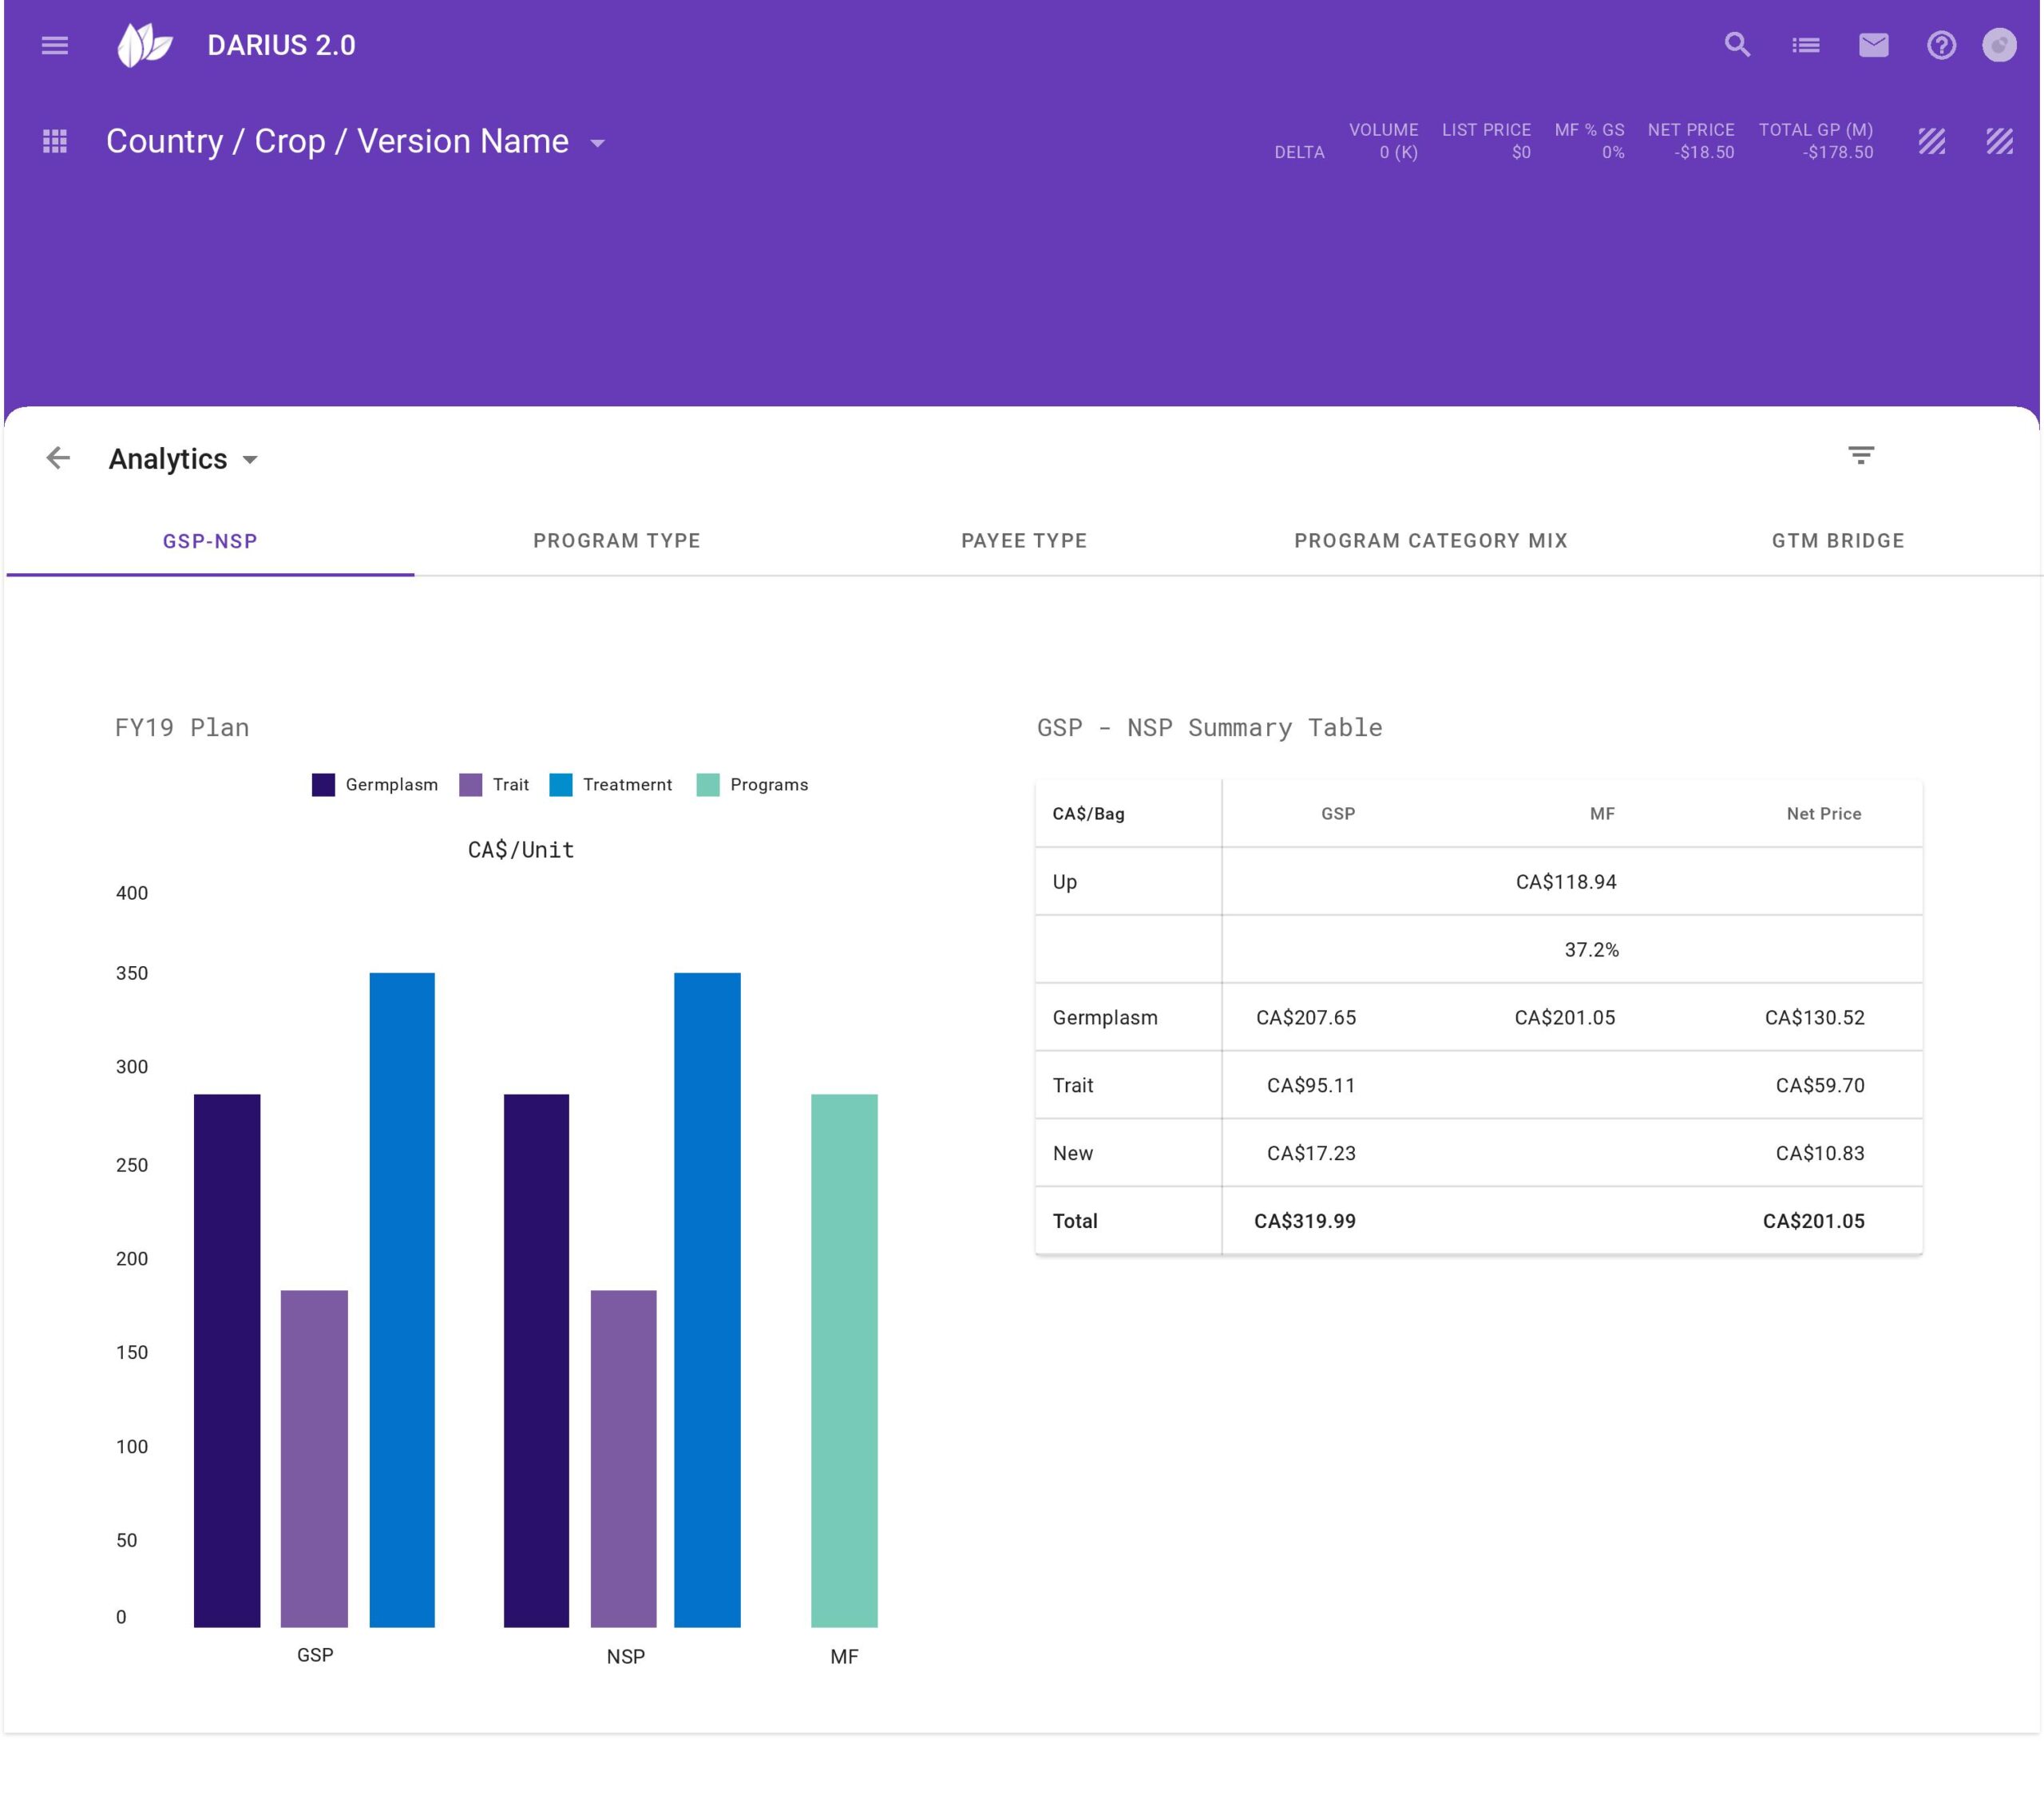2044x1802 pixels.
Task: Open the mail messages icon
Action: (x=1873, y=45)
